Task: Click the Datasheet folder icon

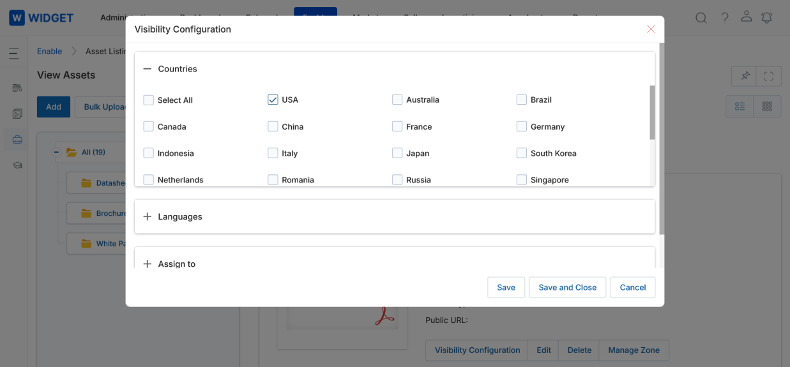Action: [x=87, y=183]
